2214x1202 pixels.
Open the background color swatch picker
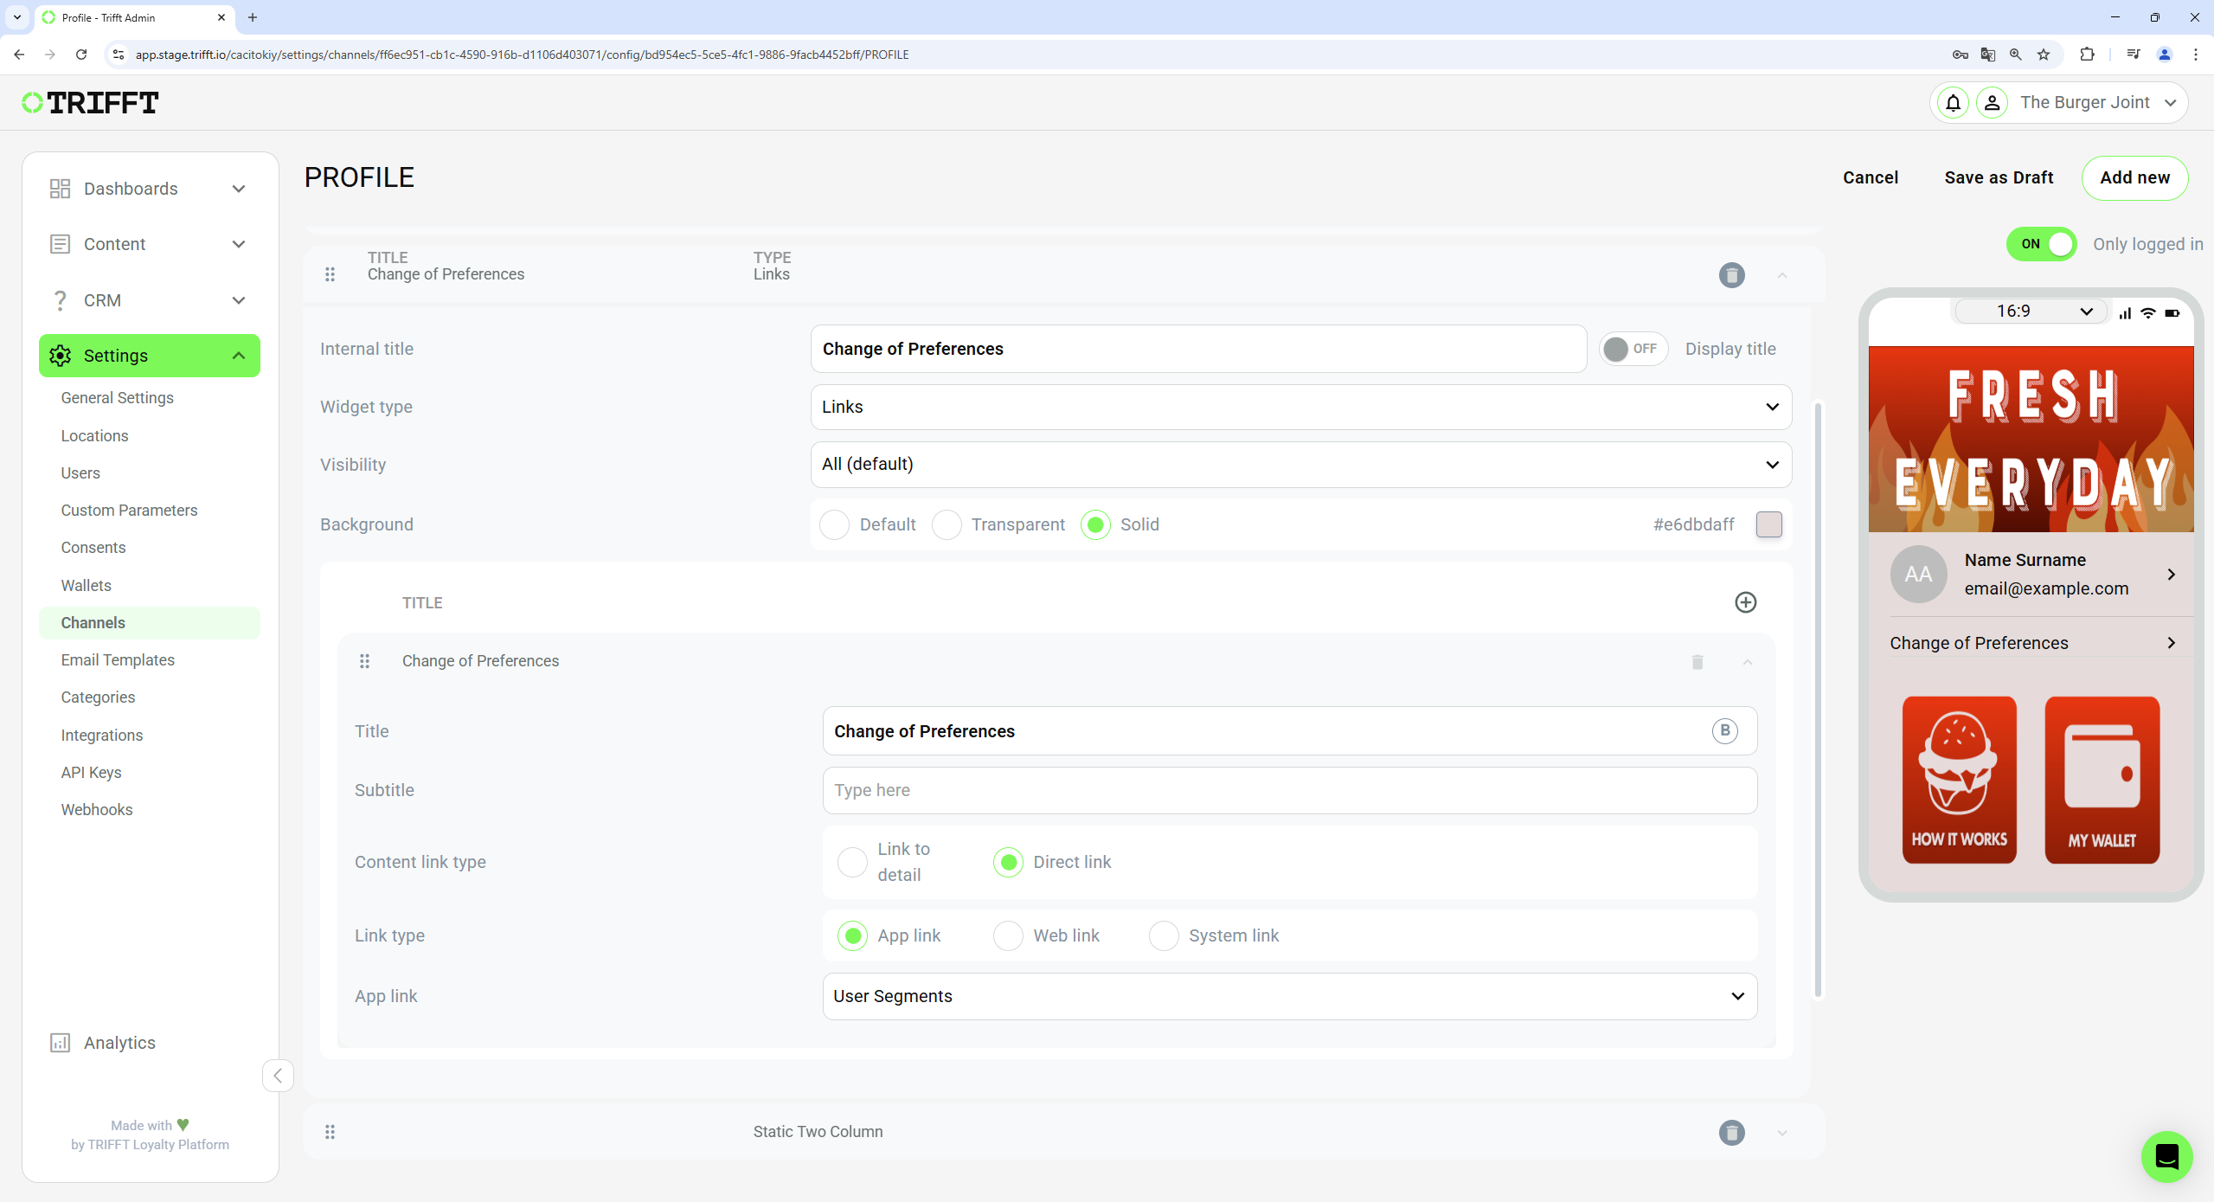pos(1768,524)
